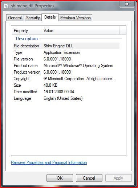The height and width of the screenshot is (188, 138).
Task: Click the English (United States) value
Action: [x=63, y=98]
